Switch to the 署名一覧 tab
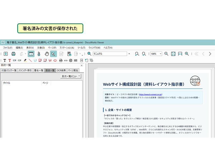215x161 pixels. (x=39, y=70)
